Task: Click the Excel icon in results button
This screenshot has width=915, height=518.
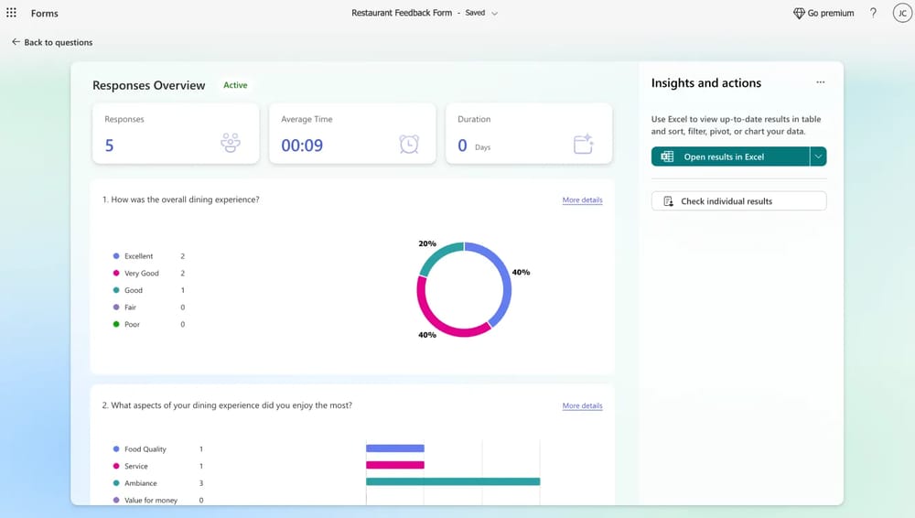Action: pos(667,156)
